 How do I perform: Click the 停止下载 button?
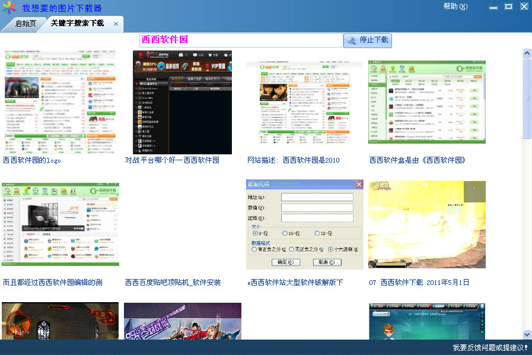[x=368, y=40]
